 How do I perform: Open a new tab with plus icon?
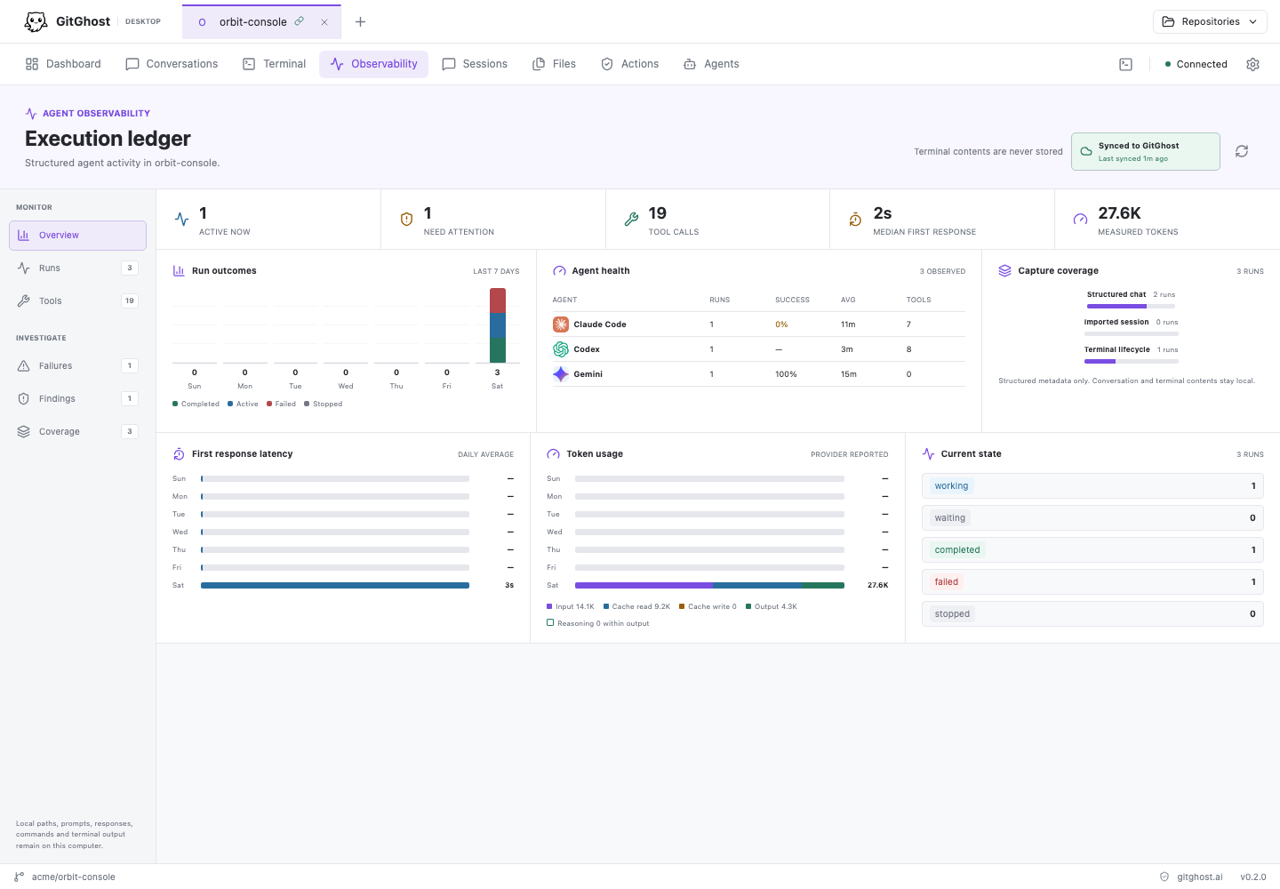pos(360,21)
